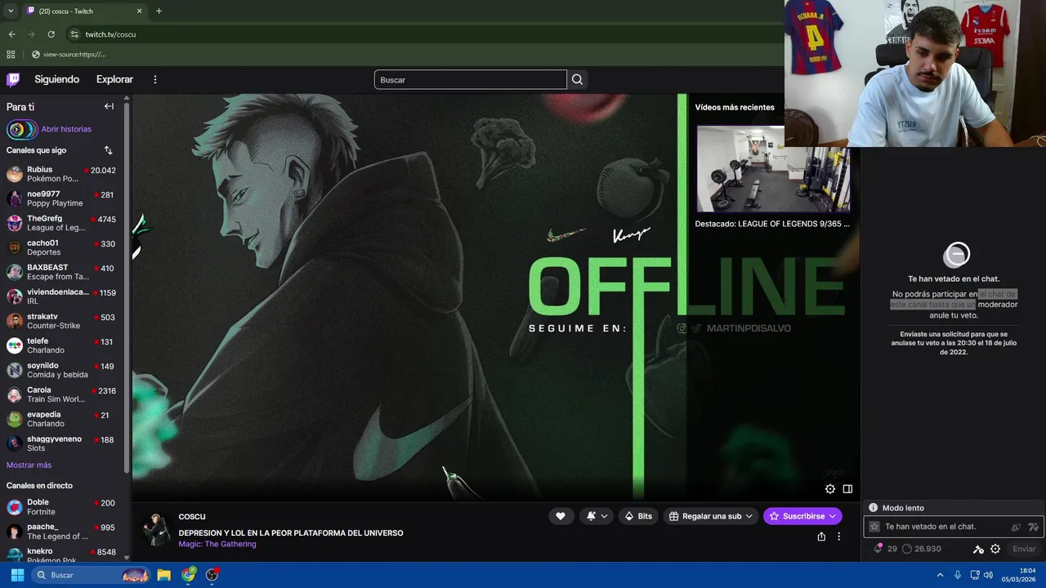Open BAXBEAST channel in sidebar
This screenshot has width=1046, height=588.
point(62,272)
